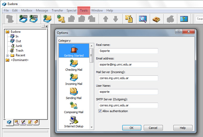Screen dimensions: 203x137
Task: Select Getting Started category
Action: (74, 51)
